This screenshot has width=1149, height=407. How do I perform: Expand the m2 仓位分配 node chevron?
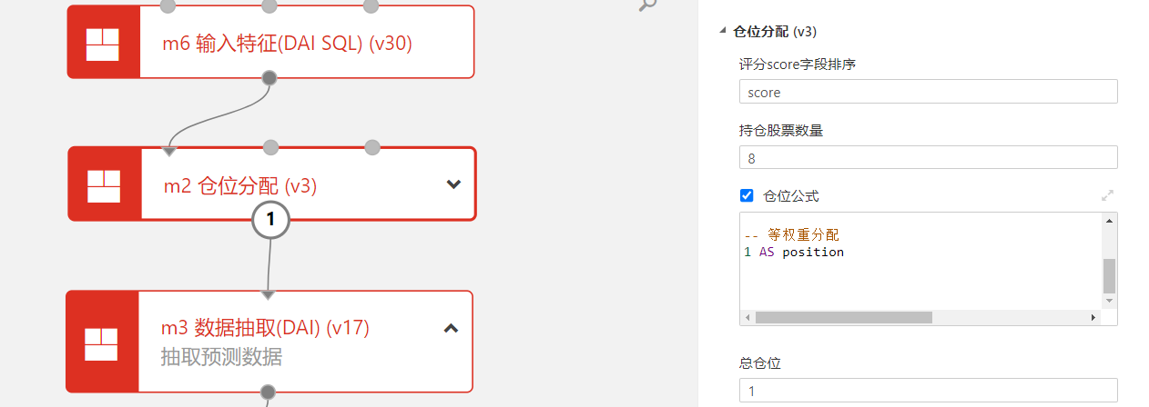click(453, 184)
